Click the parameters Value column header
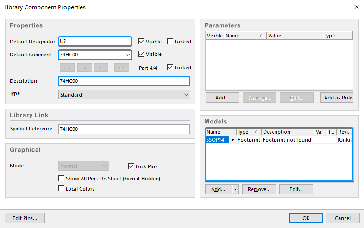 tap(295, 36)
